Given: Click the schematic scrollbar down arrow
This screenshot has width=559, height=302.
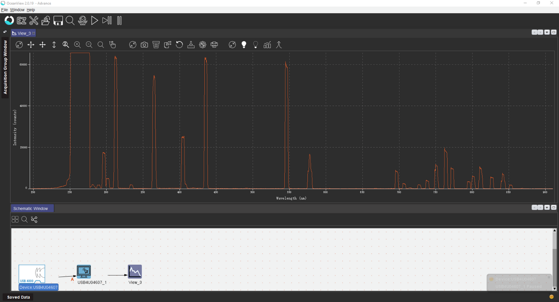Looking at the screenshot, I should (555, 288).
